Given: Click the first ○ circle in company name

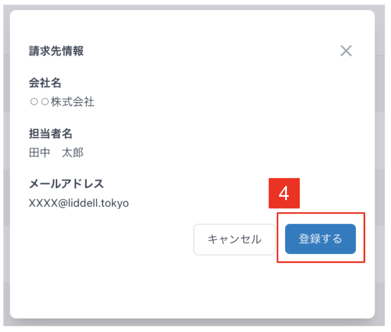Looking at the screenshot, I should [x=34, y=102].
